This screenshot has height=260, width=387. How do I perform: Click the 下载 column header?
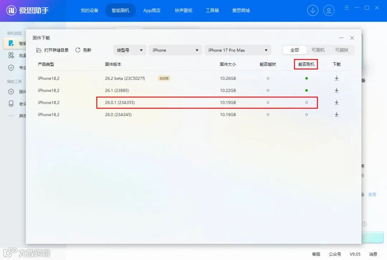pyautogui.click(x=336, y=64)
